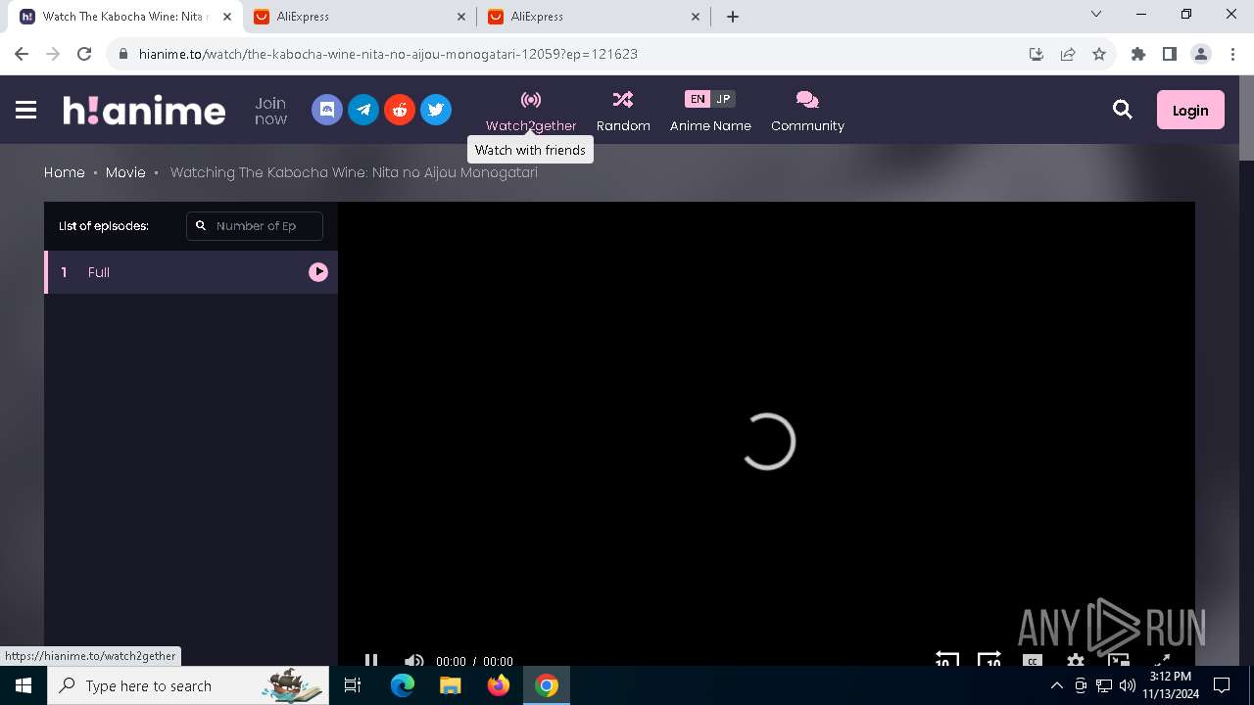Mute the video volume
The height and width of the screenshot is (705, 1254).
[x=414, y=660]
